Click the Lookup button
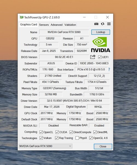Image resolution: width=137 pixels, height=165 pixels. [x=101, y=32]
